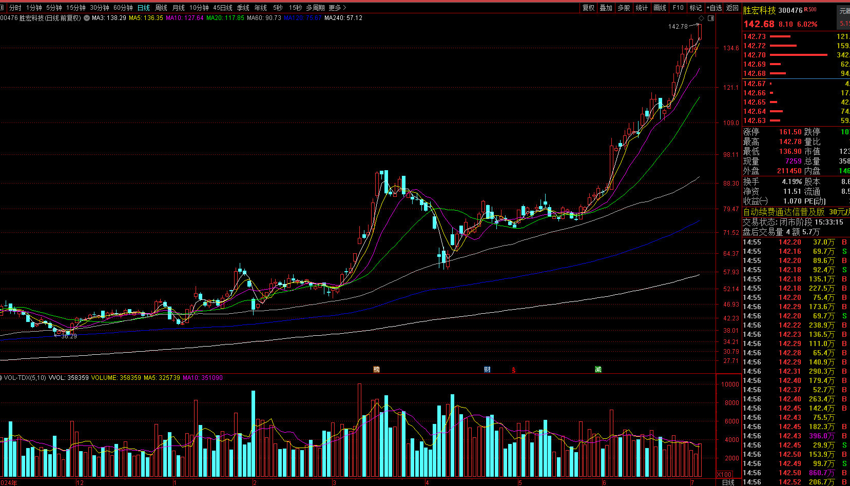Toggle the 叠加 overlay option
This screenshot has height=486, width=850.
606,8
